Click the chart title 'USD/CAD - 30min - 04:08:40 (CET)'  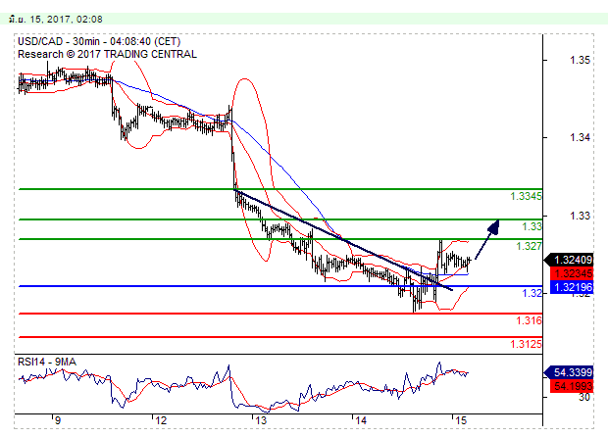click(x=99, y=41)
